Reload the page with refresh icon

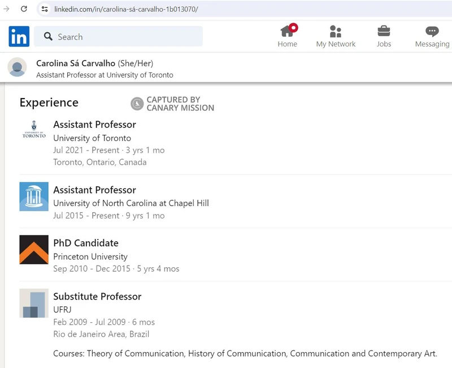pos(24,9)
